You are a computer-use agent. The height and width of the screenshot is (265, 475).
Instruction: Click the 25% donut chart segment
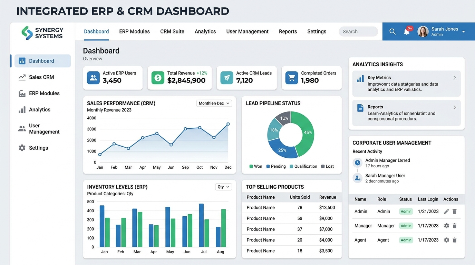pyautogui.click(x=282, y=150)
